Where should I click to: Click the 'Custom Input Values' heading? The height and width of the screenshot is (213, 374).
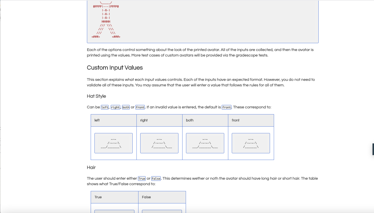(x=115, y=68)
